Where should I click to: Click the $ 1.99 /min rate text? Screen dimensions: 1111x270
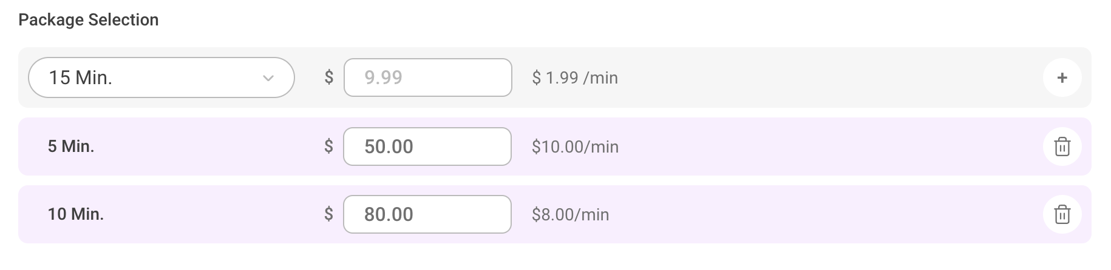pos(575,78)
